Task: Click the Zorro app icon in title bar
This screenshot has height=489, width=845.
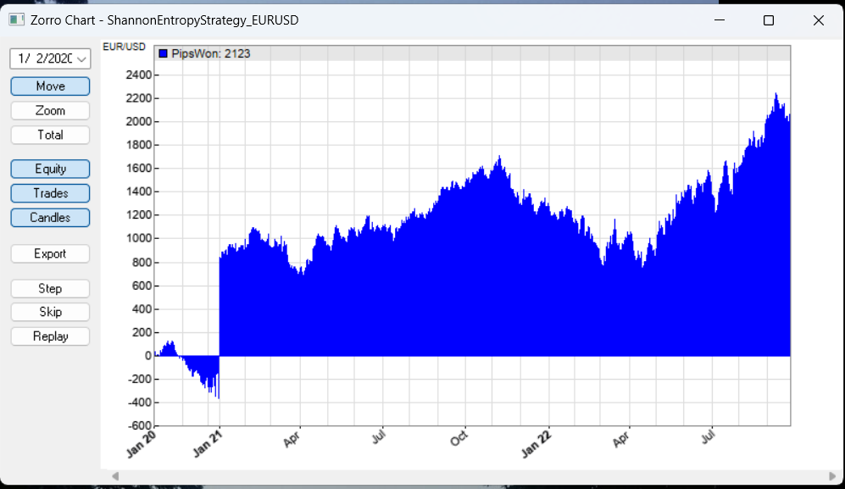Action: pyautogui.click(x=16, y=19)
